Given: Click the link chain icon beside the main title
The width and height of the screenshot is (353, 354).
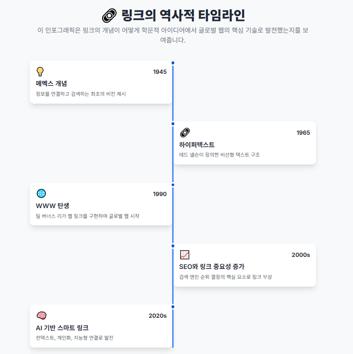Looking at the screenshot, I should coord(109,15).
